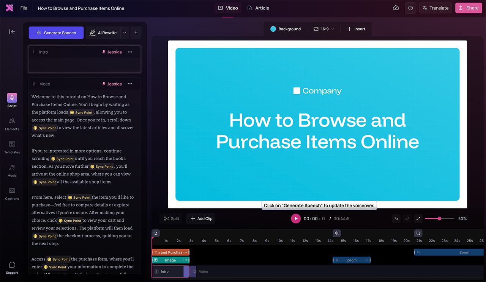
Task: Click the AI Rewrite button
Action: click(x=103, y=33)
